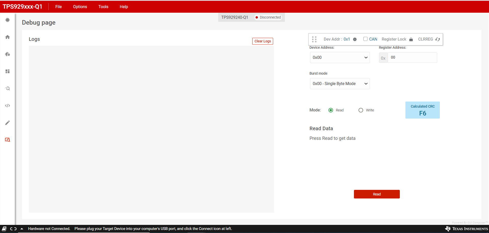Click the Register Address input field

point(412,58)
